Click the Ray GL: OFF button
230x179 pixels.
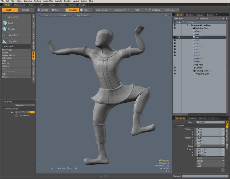coord(82,15)
